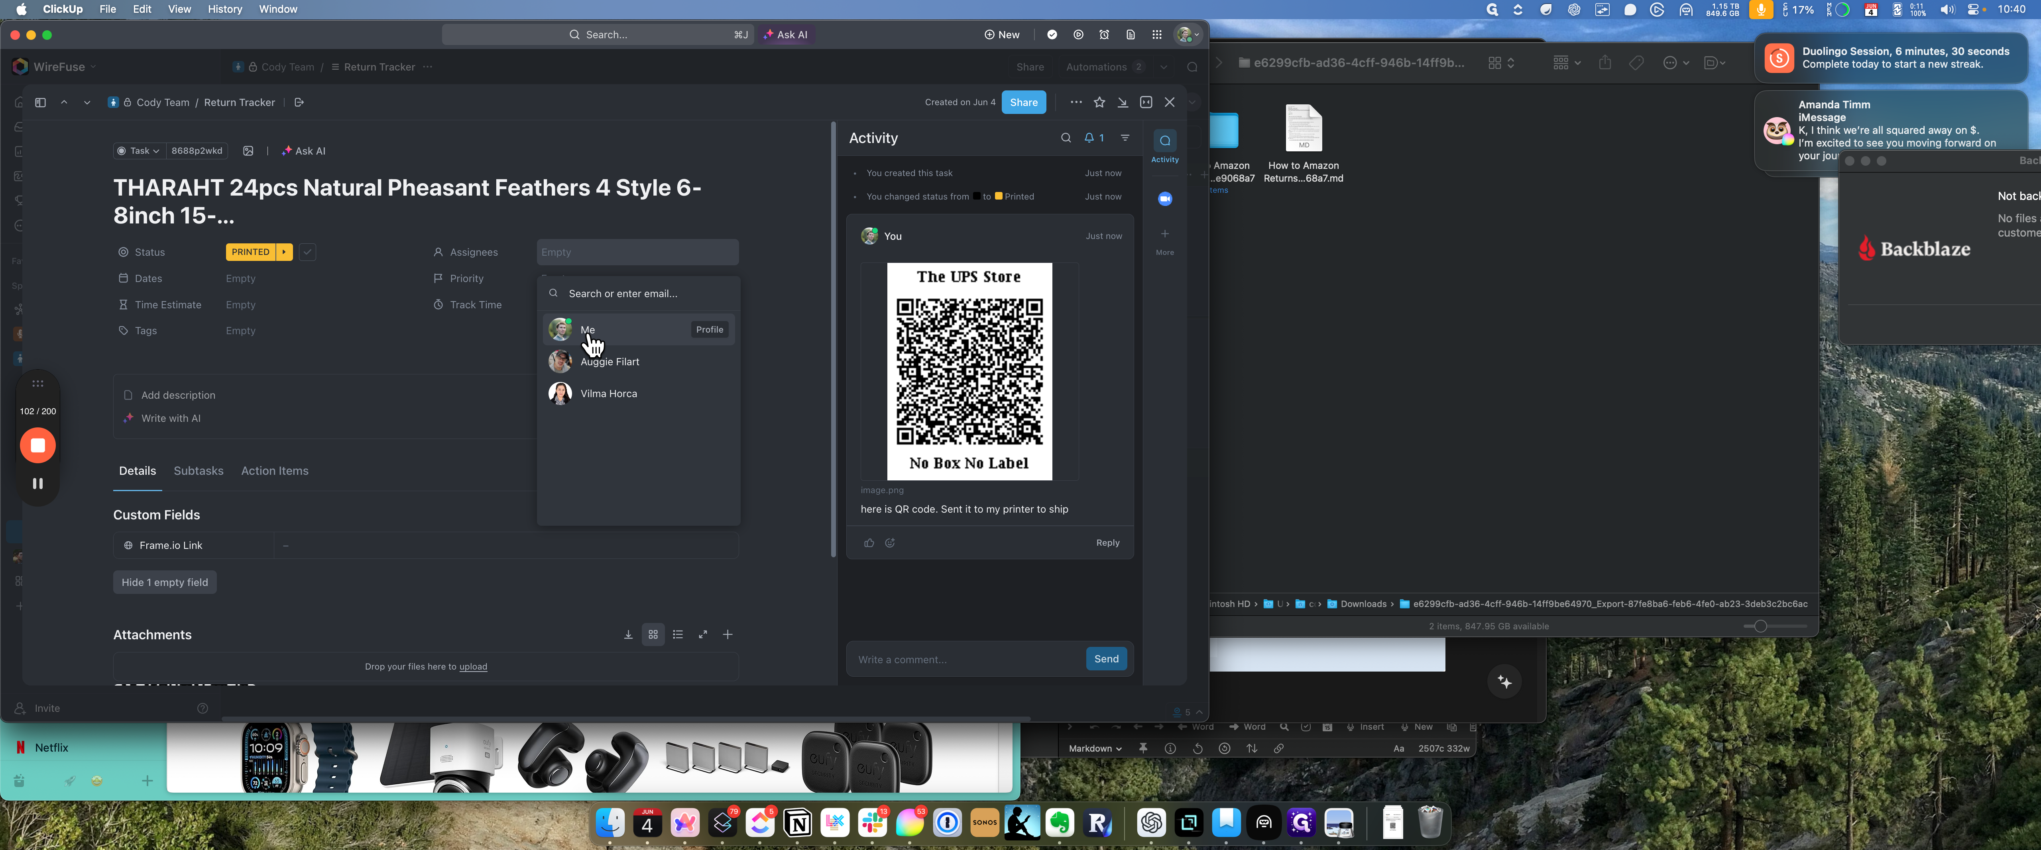Open the reminders alarm clock icon
2041x850 pixels.
[1105, 35]
